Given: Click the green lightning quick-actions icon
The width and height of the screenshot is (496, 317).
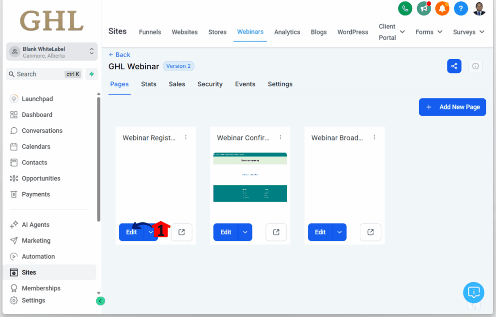Looking at the screenshot, I should [92, 74].
